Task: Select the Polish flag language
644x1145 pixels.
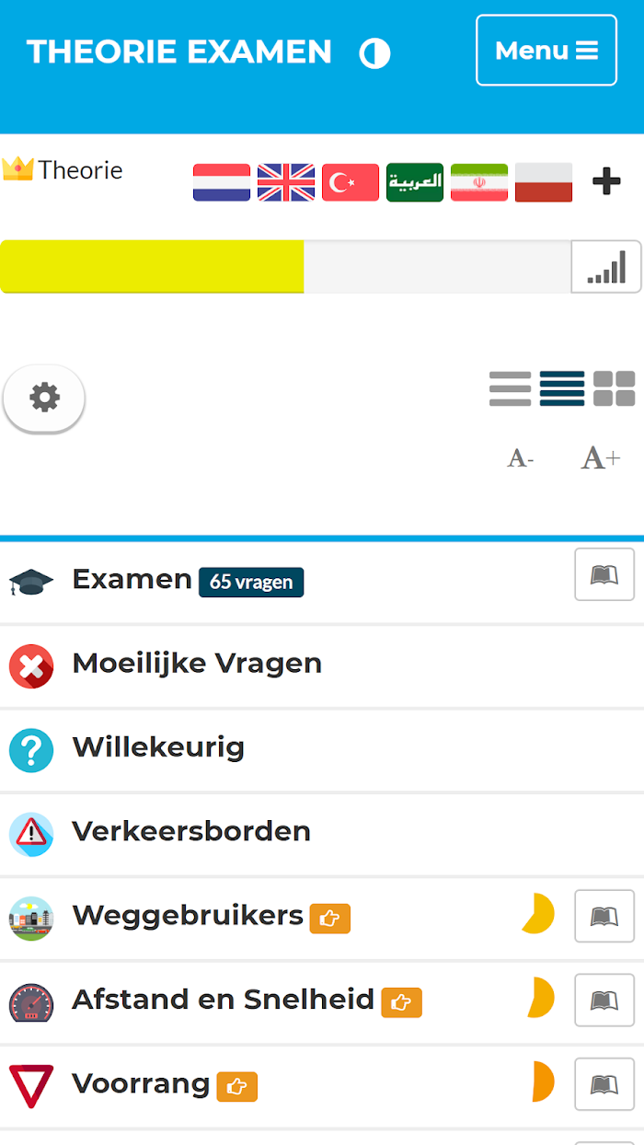Action: pyautogui.click(x=544, y=182)
